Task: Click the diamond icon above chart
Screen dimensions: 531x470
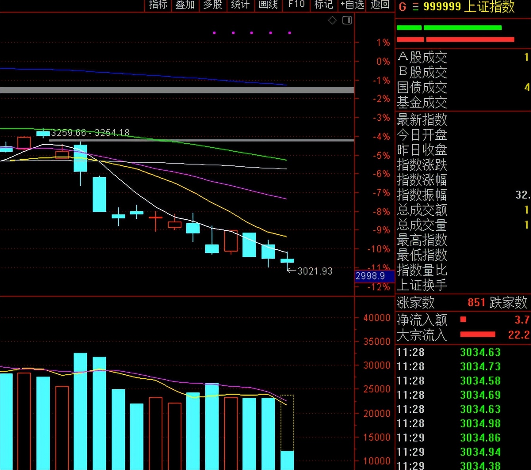Action: [x=332, y=20]
